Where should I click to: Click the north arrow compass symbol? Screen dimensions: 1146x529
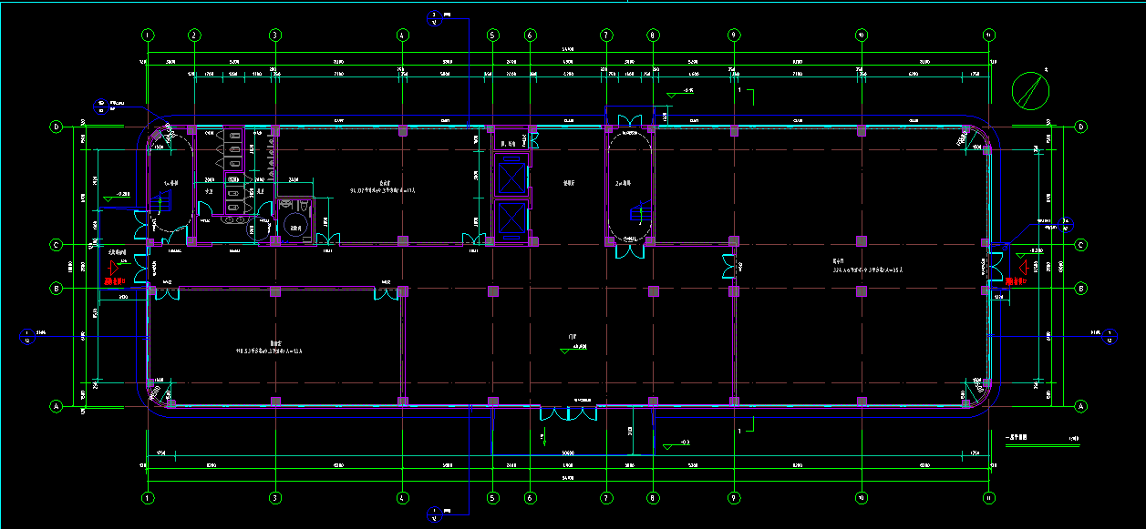(1031, 91)
